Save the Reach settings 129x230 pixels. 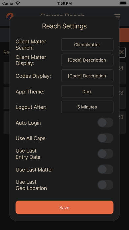(x=64, y=208)
